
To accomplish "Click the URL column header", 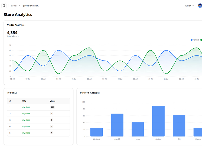I will tap(24, 101).
